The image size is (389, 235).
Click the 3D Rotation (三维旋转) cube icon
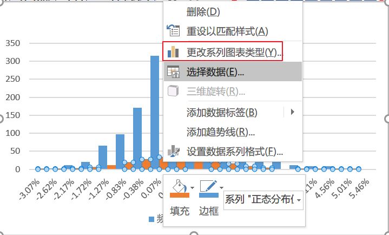[x=173, y=91]
